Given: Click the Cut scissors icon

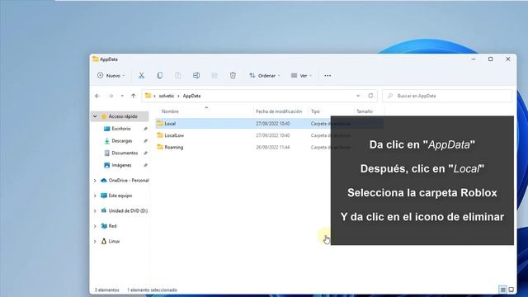Looking at the screenshot, I should click(x=141, y=75).
